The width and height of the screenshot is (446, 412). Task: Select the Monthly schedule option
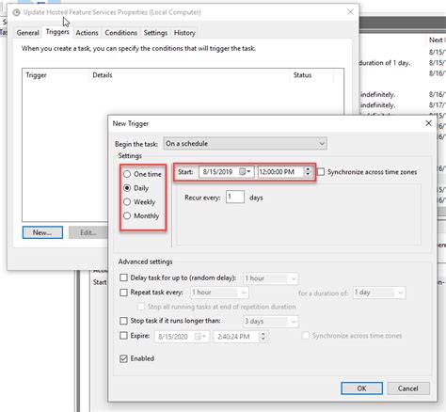click(x=127, y=215)
